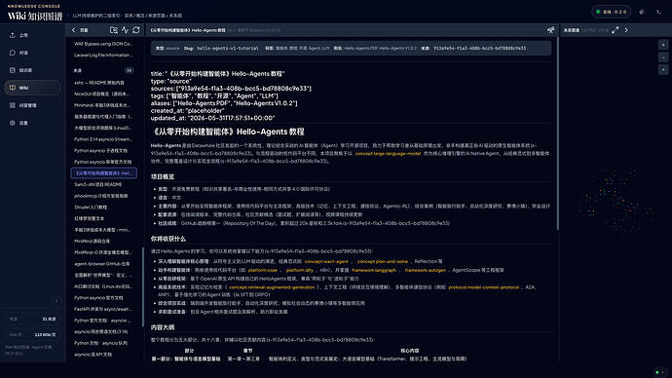
Task: Click the page list vertical scrollbar
Action: coord(143,286)
